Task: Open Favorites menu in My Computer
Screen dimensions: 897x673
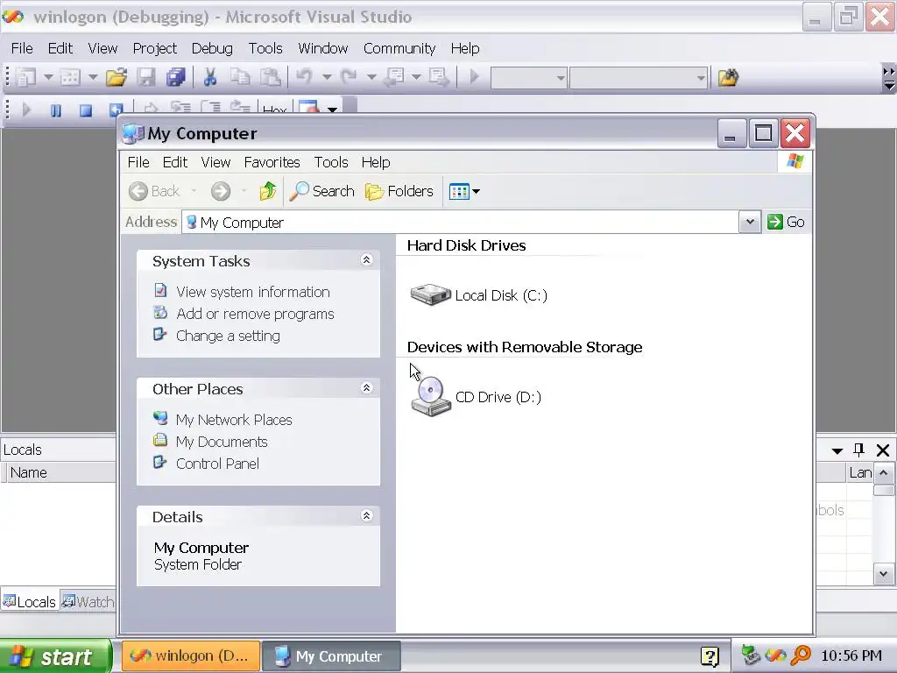Action: (x=272, y=162)
